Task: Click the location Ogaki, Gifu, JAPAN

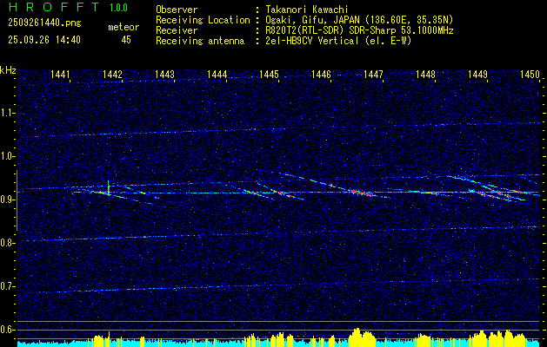Action: coord(312,20)
